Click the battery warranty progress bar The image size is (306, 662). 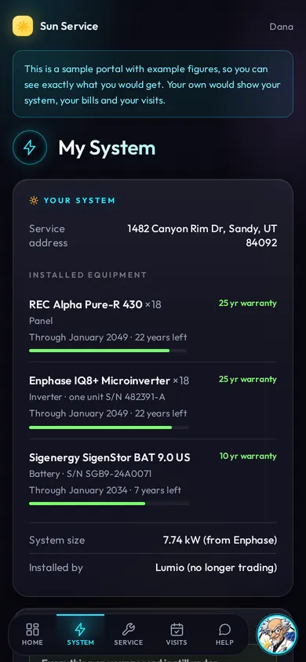109,504
